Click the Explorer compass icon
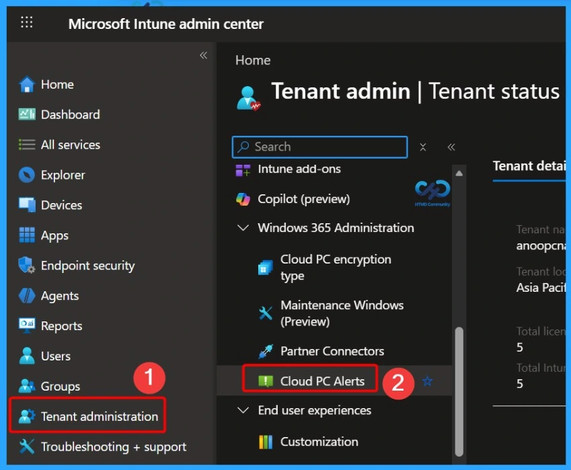571x470 pixels. tap(27, 175)
